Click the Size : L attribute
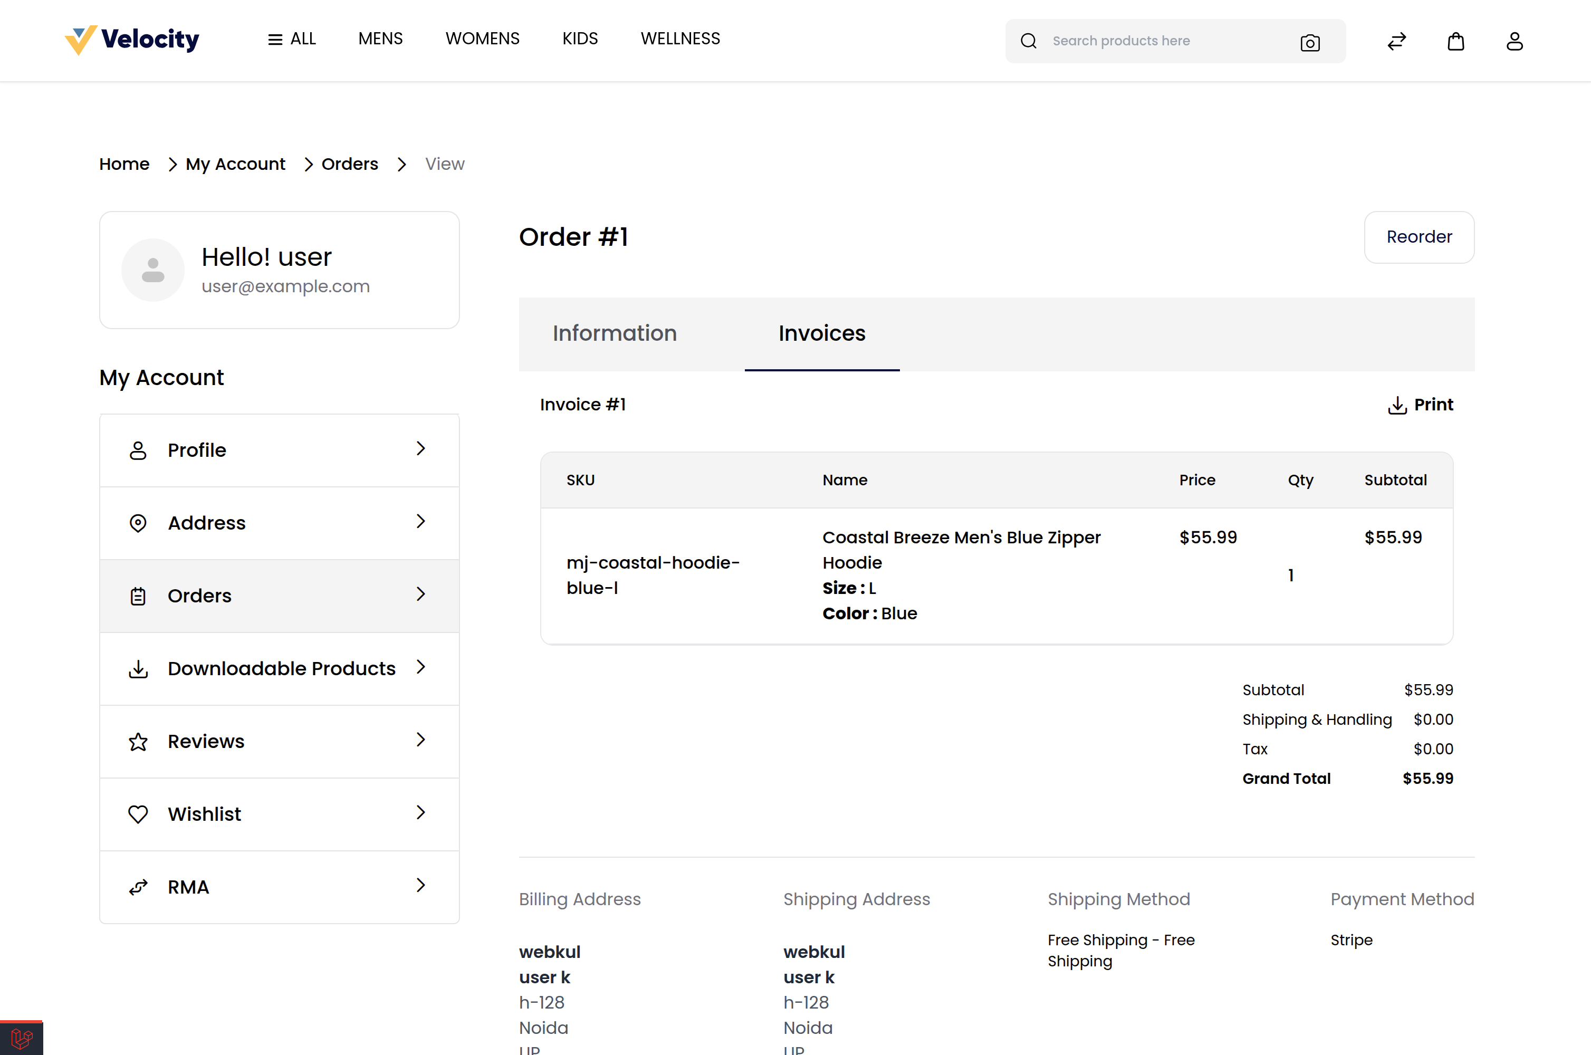This screenshot has width=1591, height=1055. (x=849, y=588)
